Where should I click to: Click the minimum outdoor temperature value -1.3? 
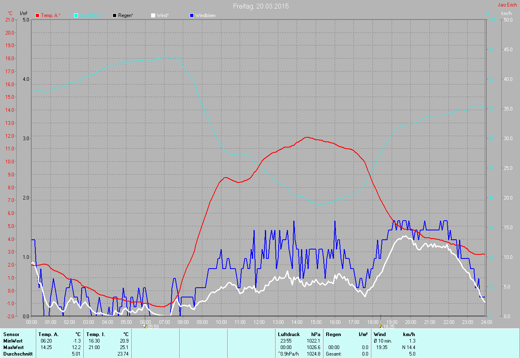coord(77,341)
